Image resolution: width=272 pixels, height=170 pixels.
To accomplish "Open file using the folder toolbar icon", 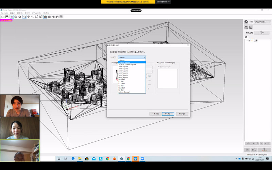I will click(x=3, y=17).
